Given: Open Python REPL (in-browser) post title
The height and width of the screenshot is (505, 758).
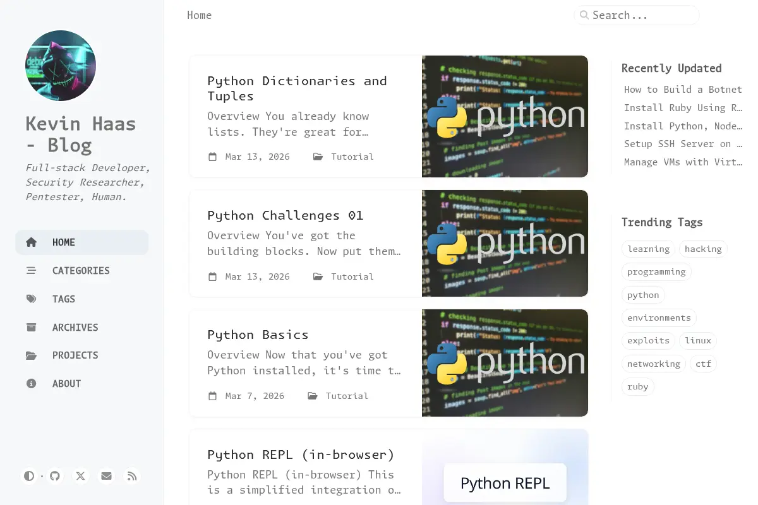Looking at the screenshot, I should (x=301, y=454).
